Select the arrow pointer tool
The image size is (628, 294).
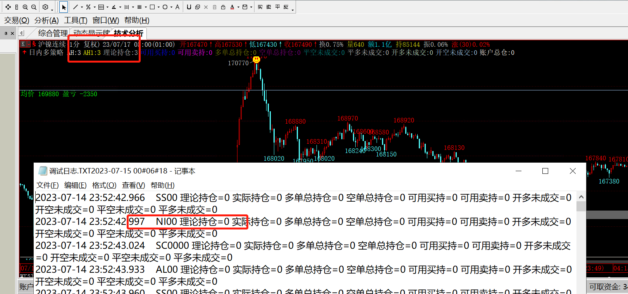click(64, 7)
